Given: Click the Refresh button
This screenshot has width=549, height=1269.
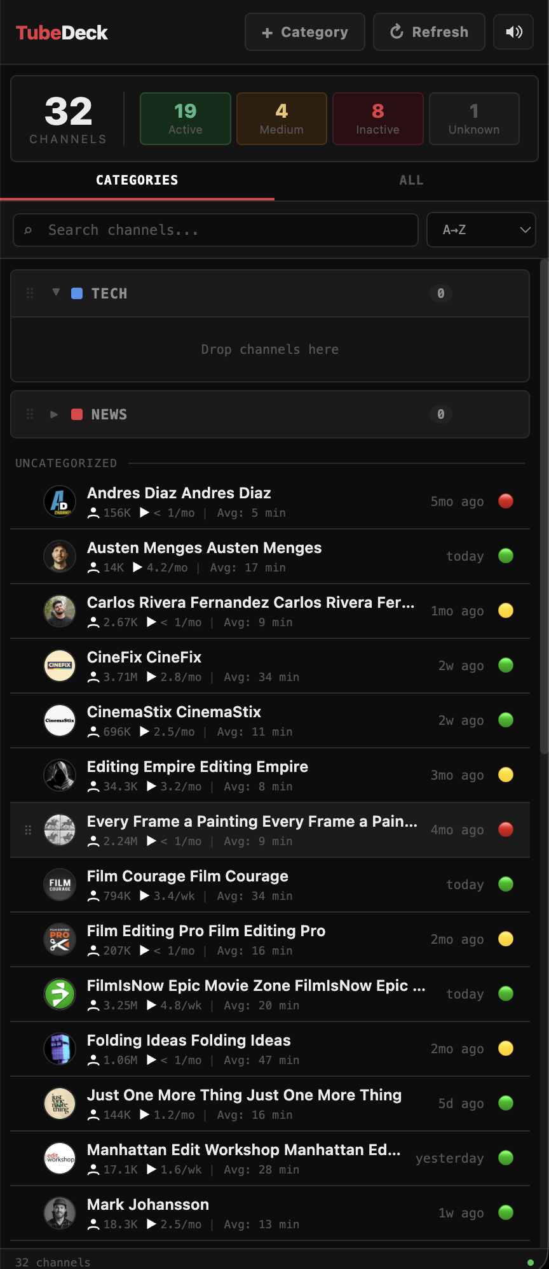Looking at the screenshot, I should [429, 32].
